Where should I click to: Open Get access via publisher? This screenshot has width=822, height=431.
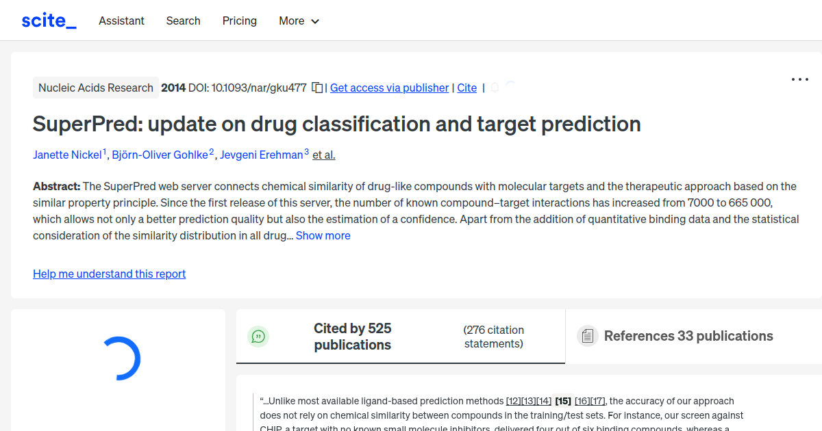pos(389,88)
